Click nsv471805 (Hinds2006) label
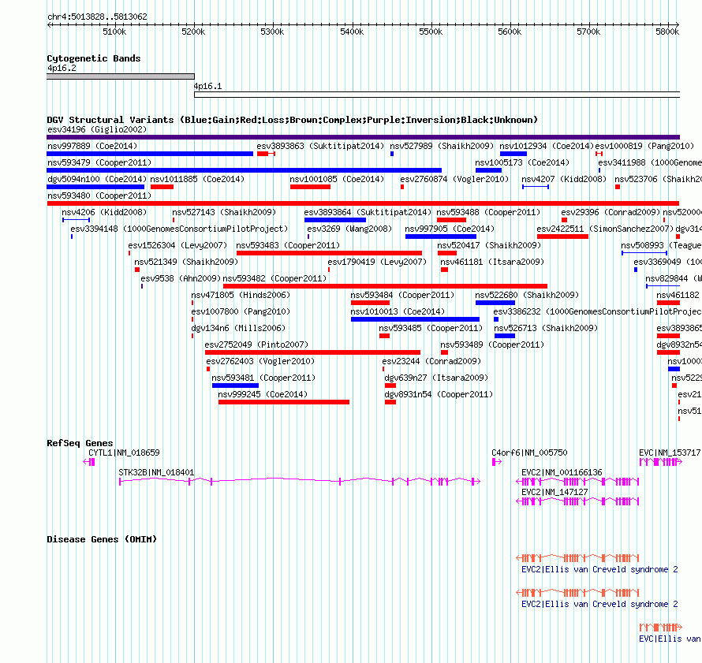This screenshot has width=702, height=663. click(x=241, y=295)
